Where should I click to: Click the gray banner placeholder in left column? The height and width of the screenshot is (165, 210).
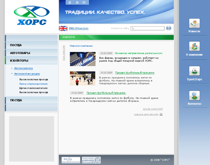pos(31,139)
